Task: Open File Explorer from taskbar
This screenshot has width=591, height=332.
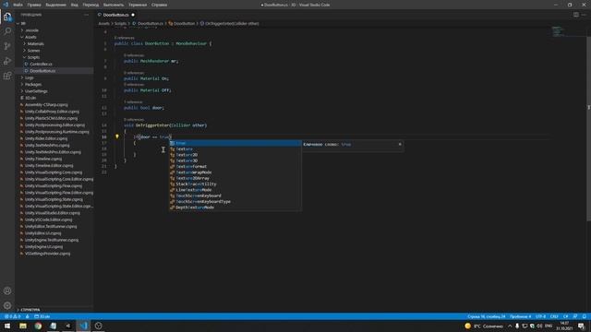Action: 23,326
